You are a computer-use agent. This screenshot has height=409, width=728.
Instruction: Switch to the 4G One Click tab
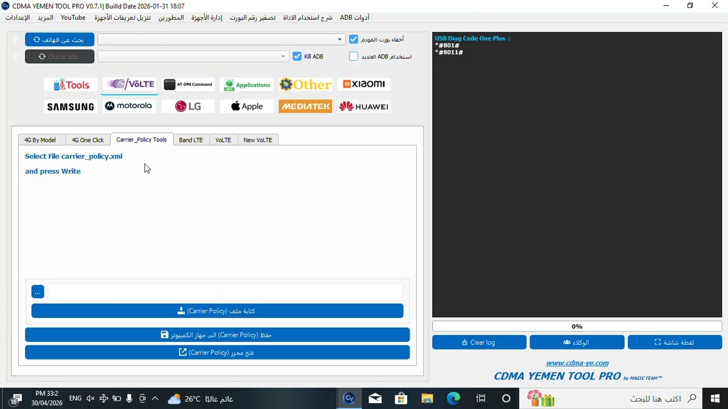(88, 140)
